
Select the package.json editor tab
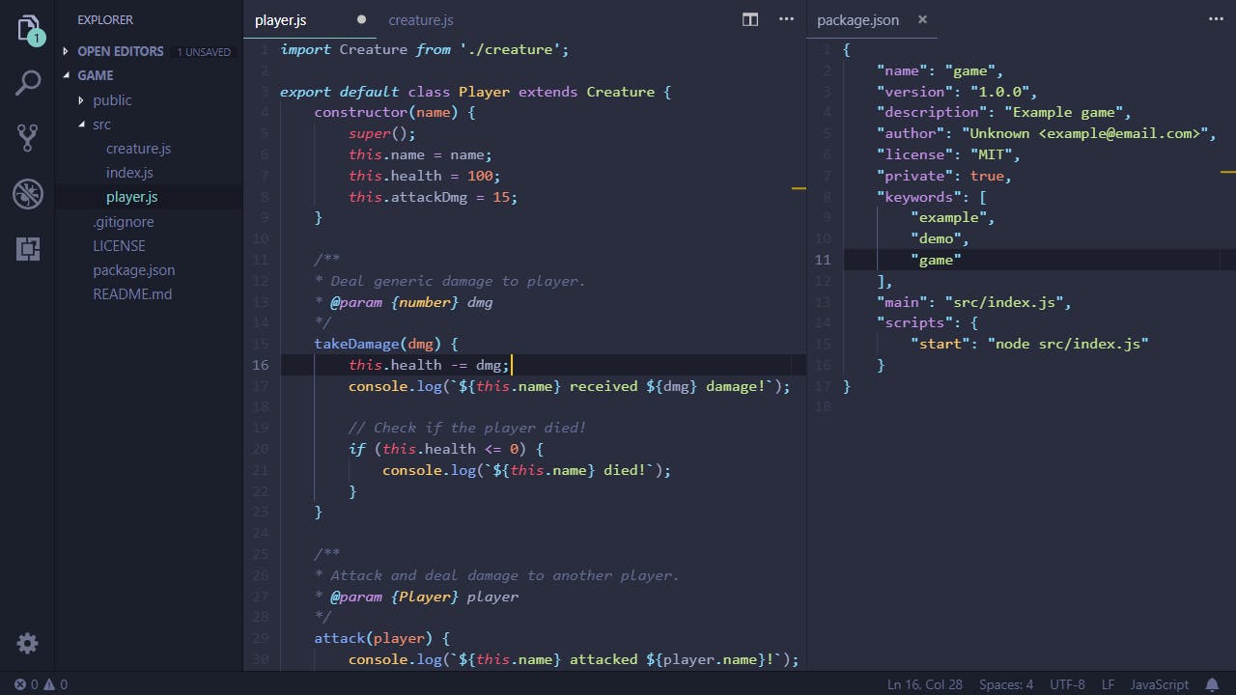[857, 19]
